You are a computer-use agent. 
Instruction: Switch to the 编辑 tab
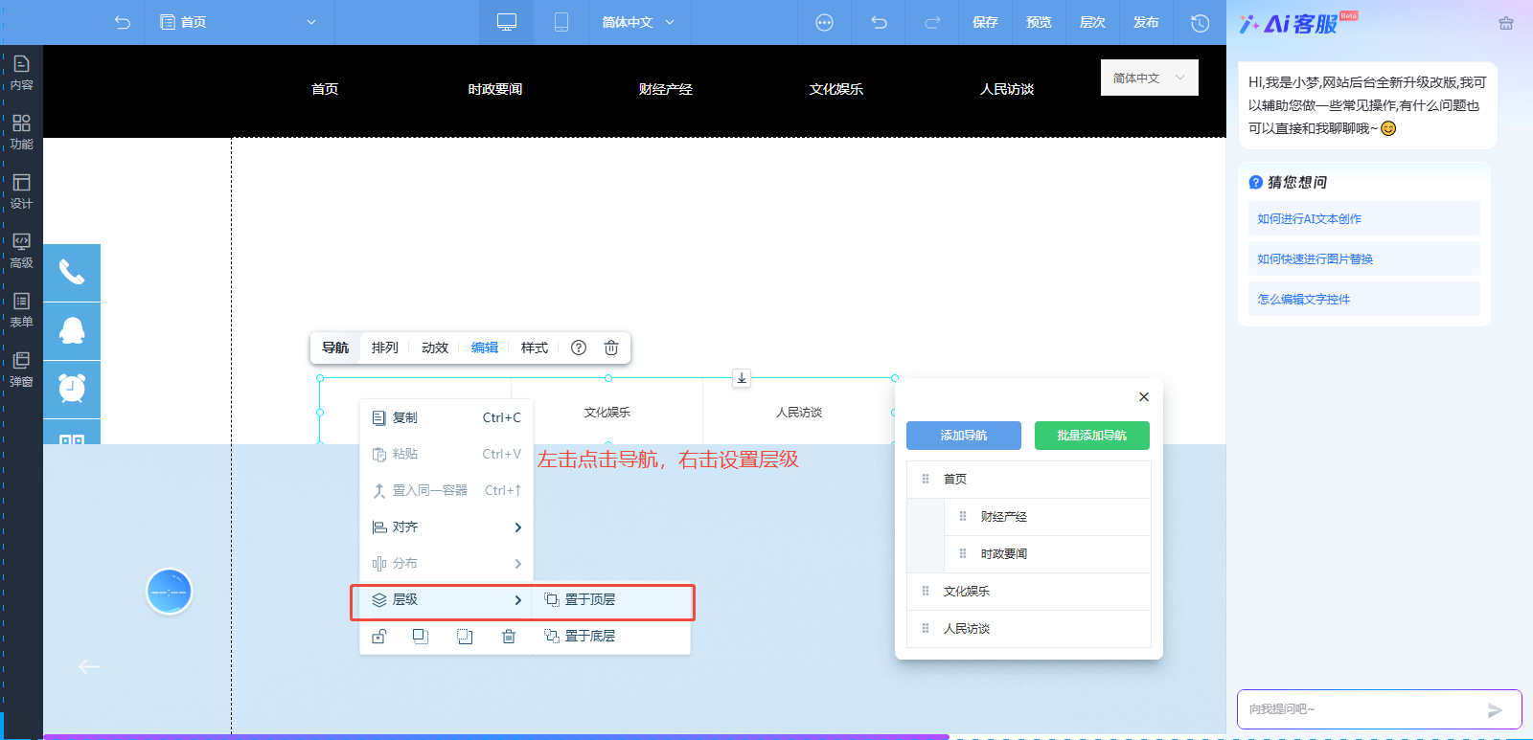point(485,348)
